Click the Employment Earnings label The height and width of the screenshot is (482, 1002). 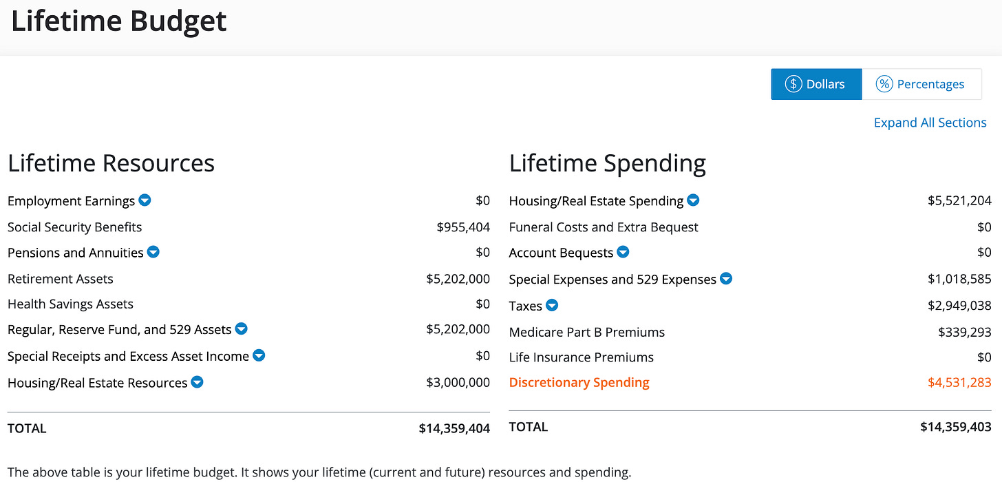coord(71,201)
